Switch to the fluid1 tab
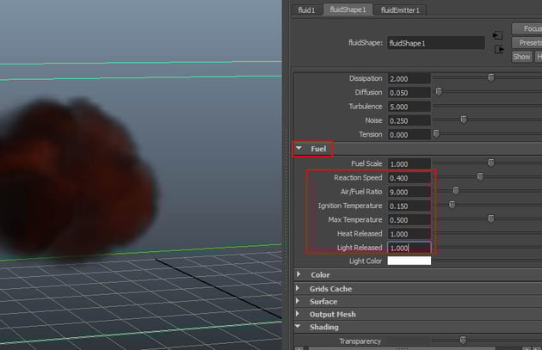This screenshot has height=350, width=542. [306, 9]
